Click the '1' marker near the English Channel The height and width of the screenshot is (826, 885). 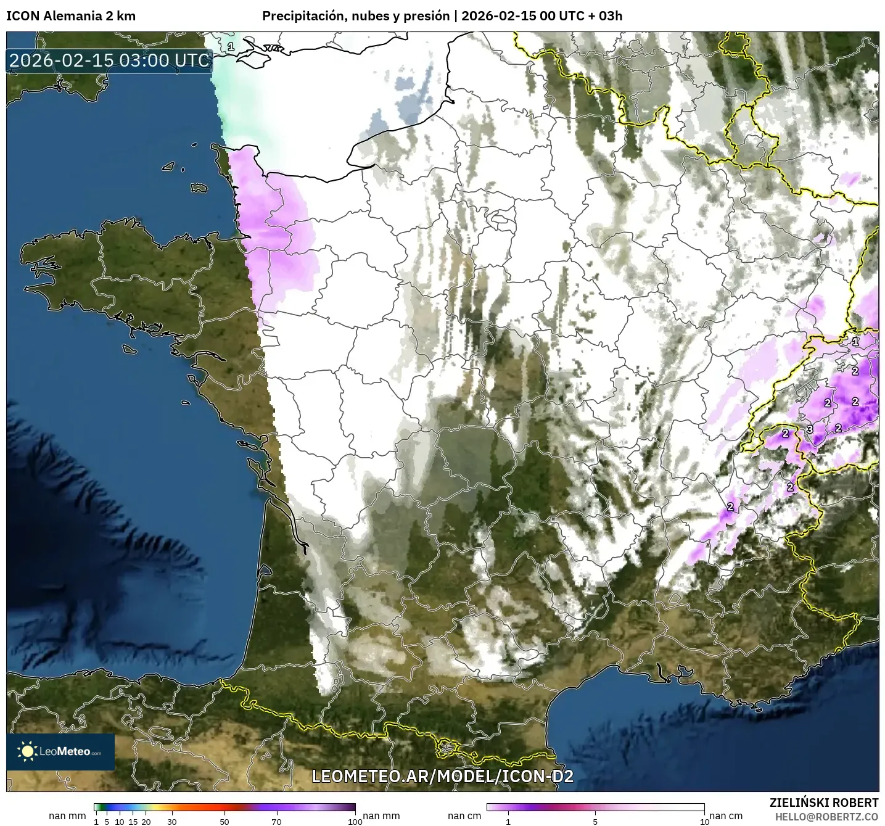point(231,46)
